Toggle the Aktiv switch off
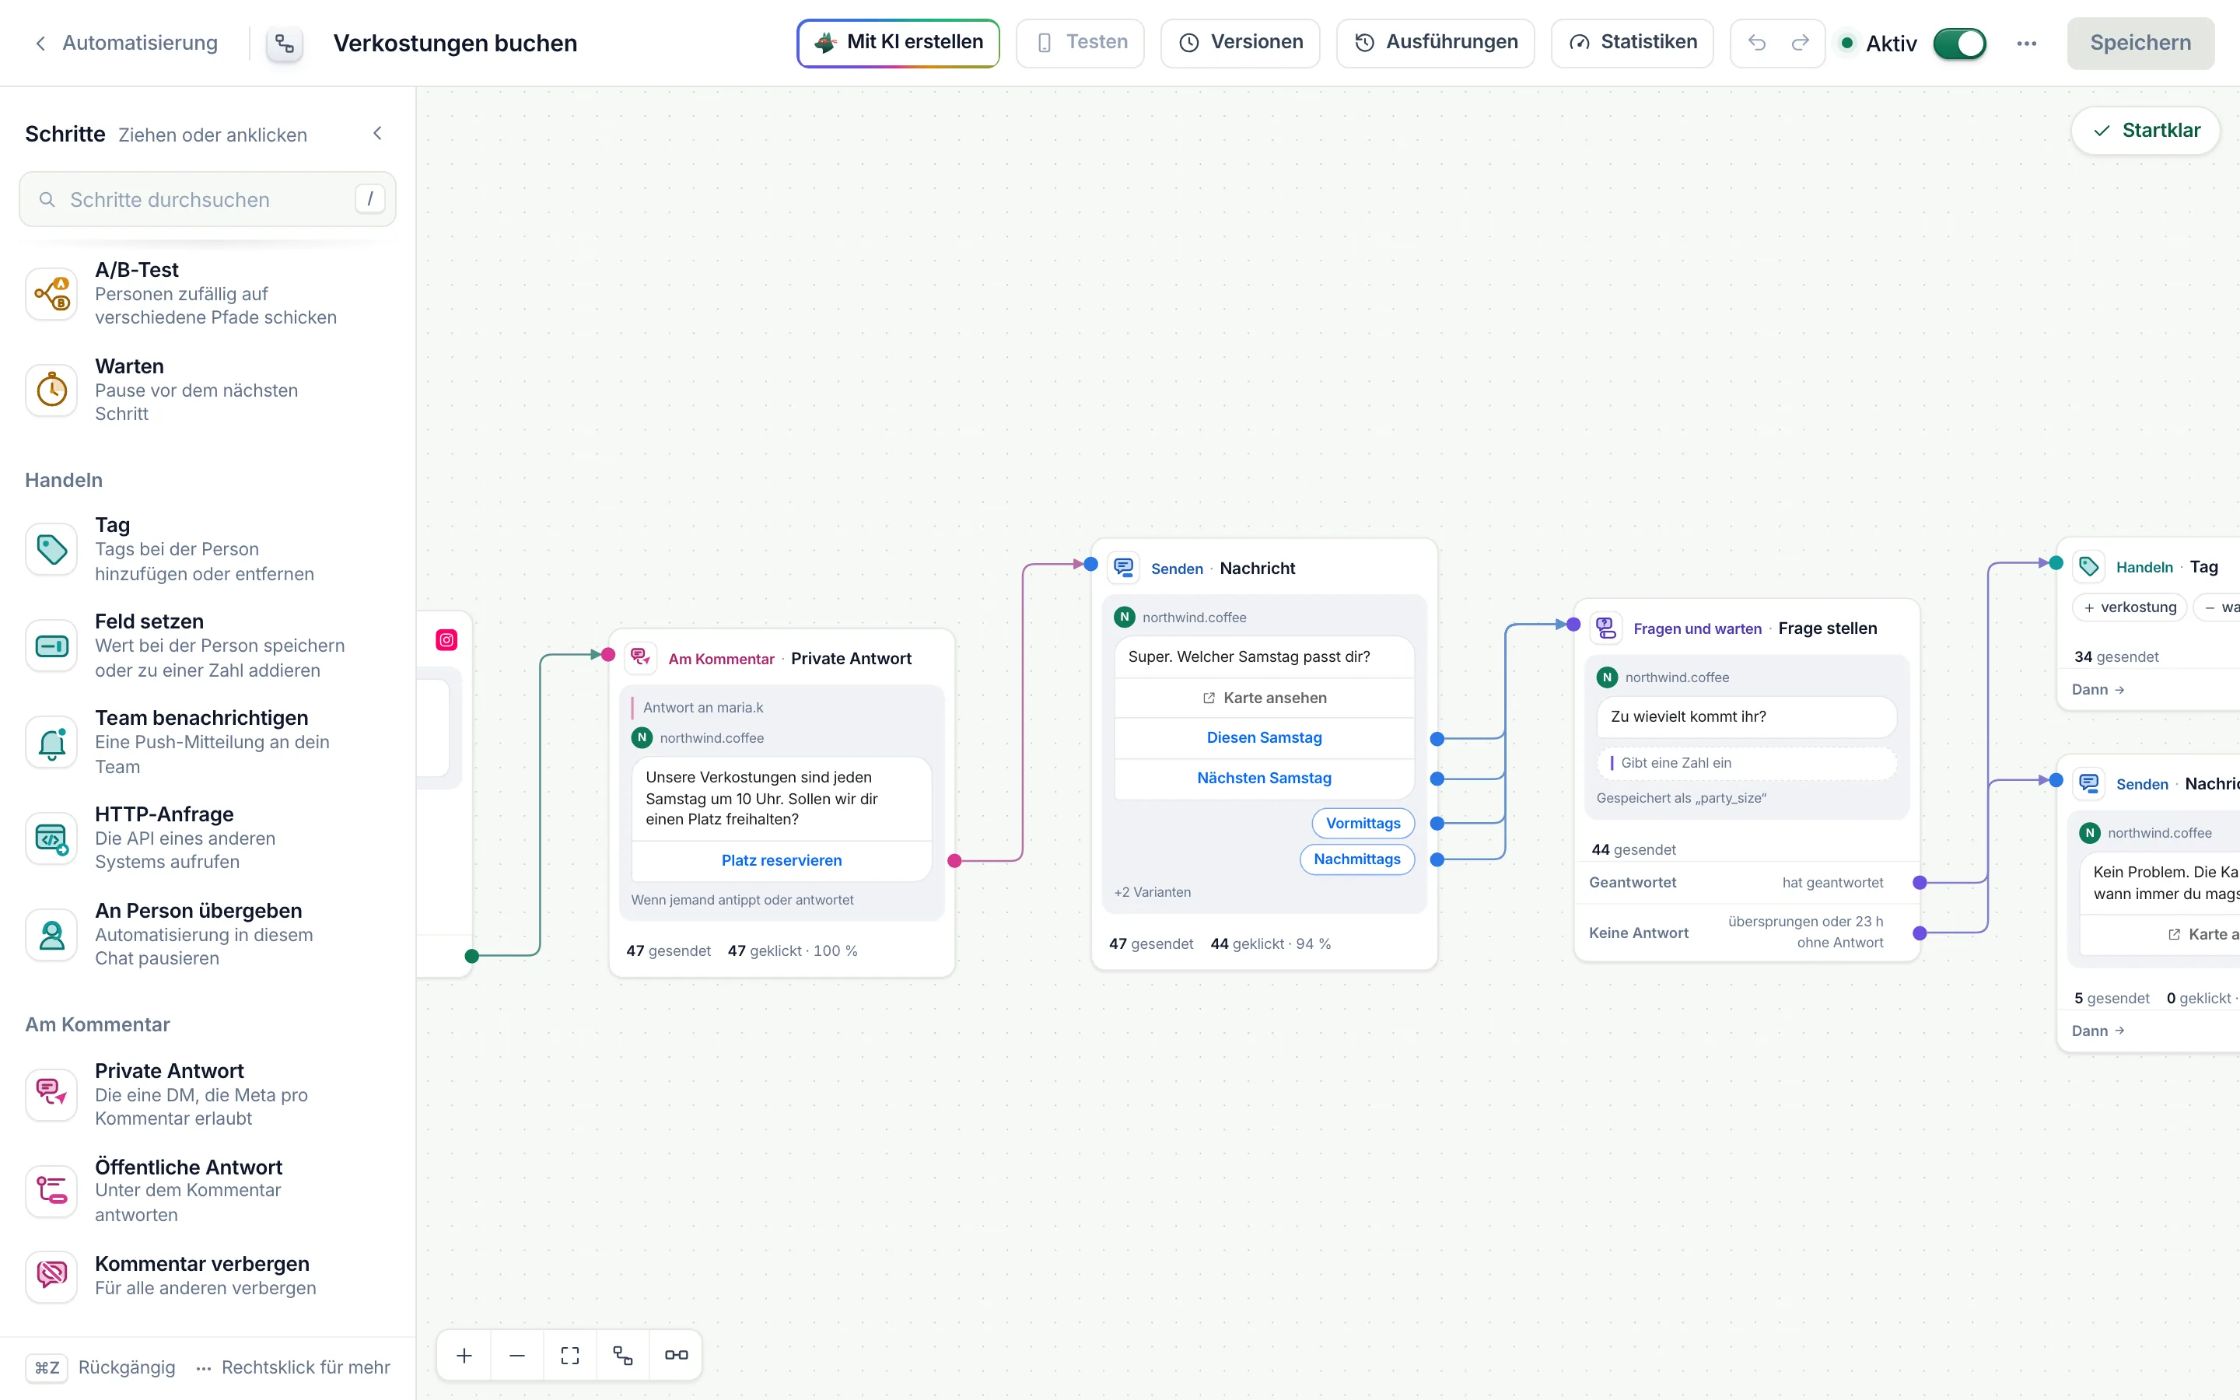Screen dimensions: 2240x1400 (1958, 44)
